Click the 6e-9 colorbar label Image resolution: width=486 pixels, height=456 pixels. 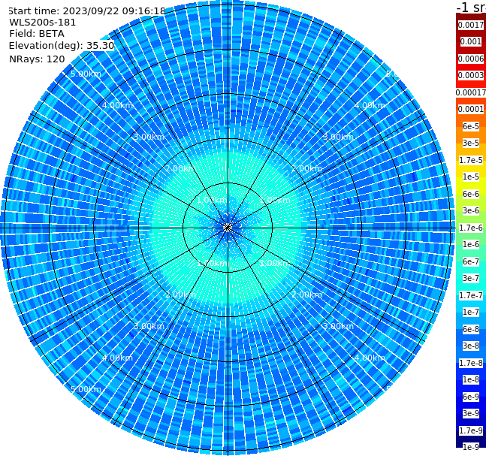[470, 397]
